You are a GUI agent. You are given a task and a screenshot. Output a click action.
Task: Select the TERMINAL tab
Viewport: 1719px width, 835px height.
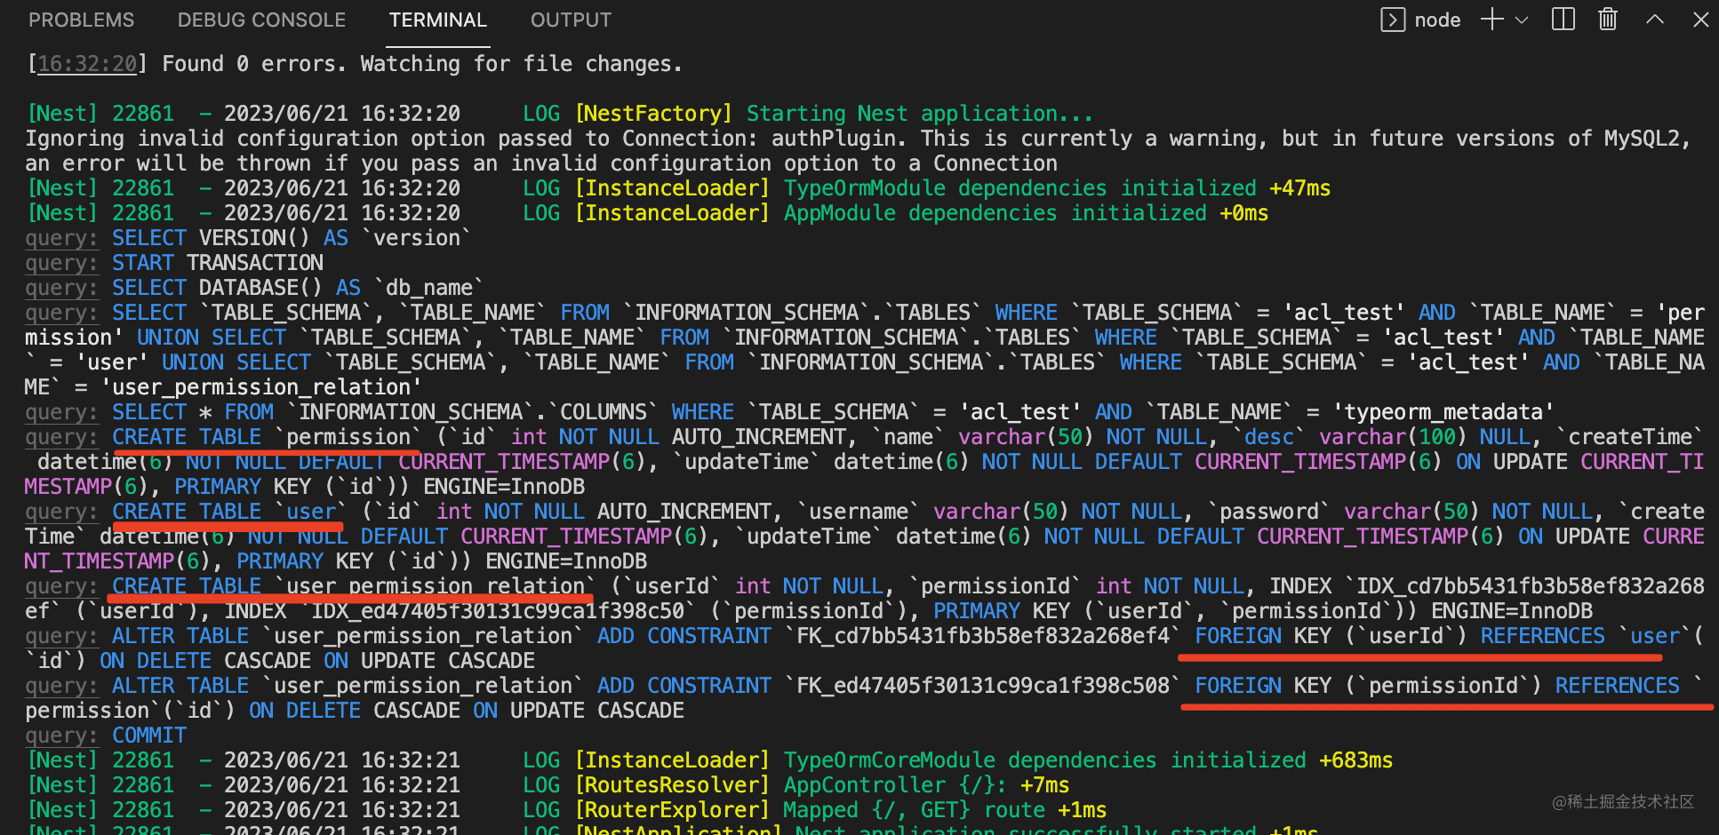click(x=437, y=20)
